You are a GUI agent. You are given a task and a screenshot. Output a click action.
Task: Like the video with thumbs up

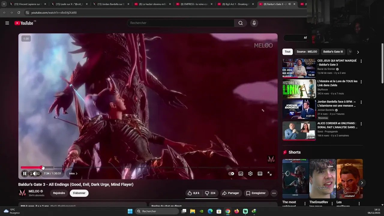(x=193, y=193)
